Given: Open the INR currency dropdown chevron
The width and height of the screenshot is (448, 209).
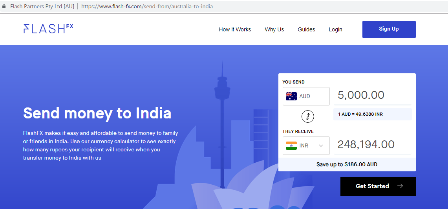Looking at the screenshot, I should click(321, 146).
